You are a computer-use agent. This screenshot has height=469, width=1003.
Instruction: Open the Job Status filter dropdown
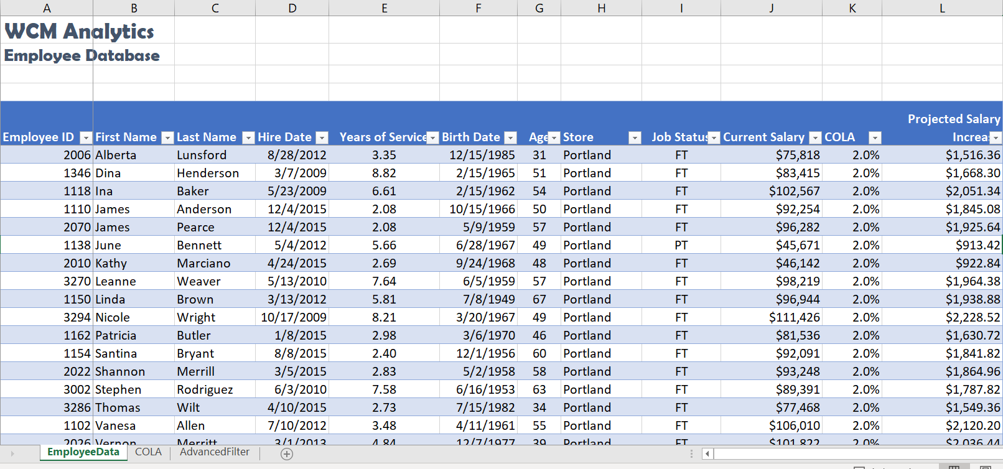[714, 138]
